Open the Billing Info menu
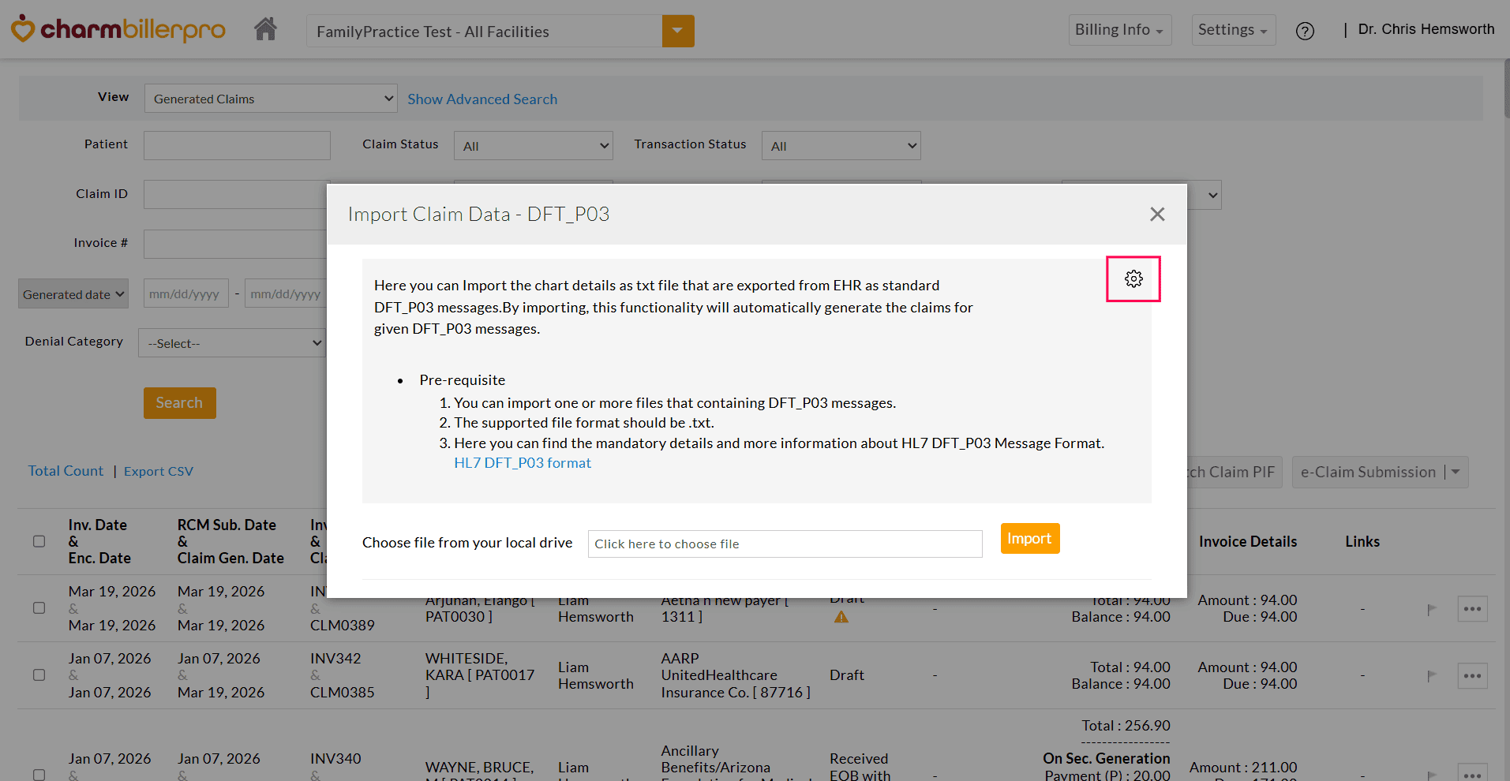 point(1119,30)
